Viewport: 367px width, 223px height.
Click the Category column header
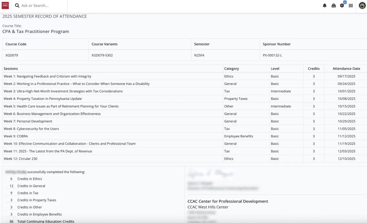232,69
